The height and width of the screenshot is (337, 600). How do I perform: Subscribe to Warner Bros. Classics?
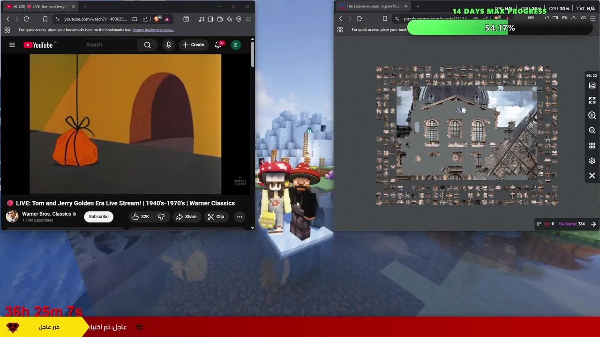coord(98,217)
